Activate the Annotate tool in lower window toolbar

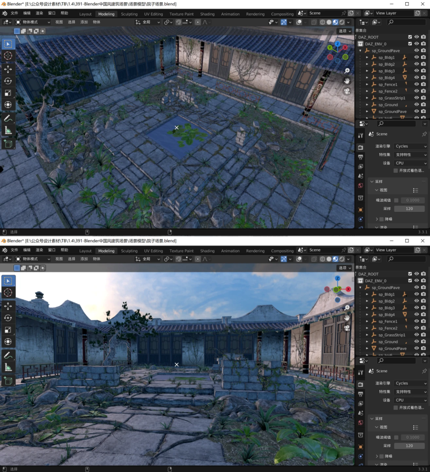point(8,355)
